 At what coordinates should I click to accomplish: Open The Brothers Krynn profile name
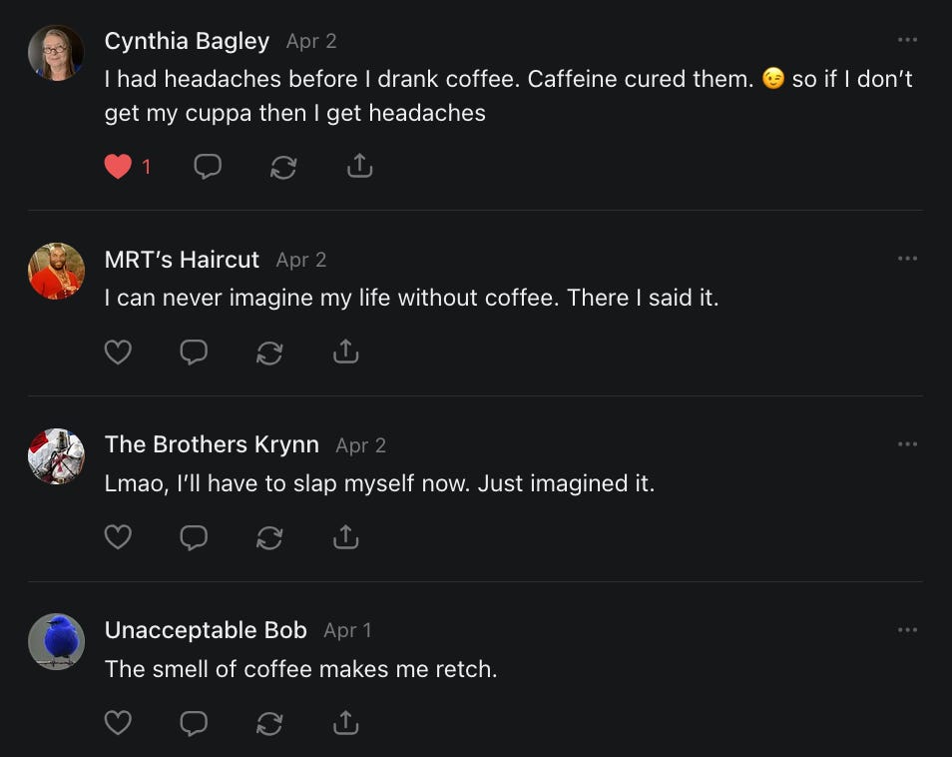(x=212, y=444)
